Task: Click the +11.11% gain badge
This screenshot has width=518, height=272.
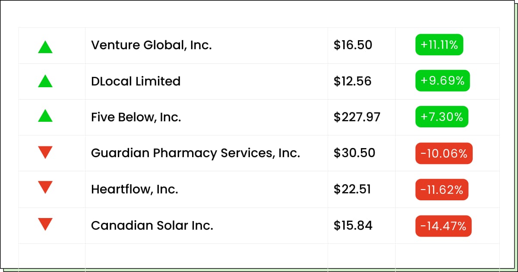Action: 439,45
